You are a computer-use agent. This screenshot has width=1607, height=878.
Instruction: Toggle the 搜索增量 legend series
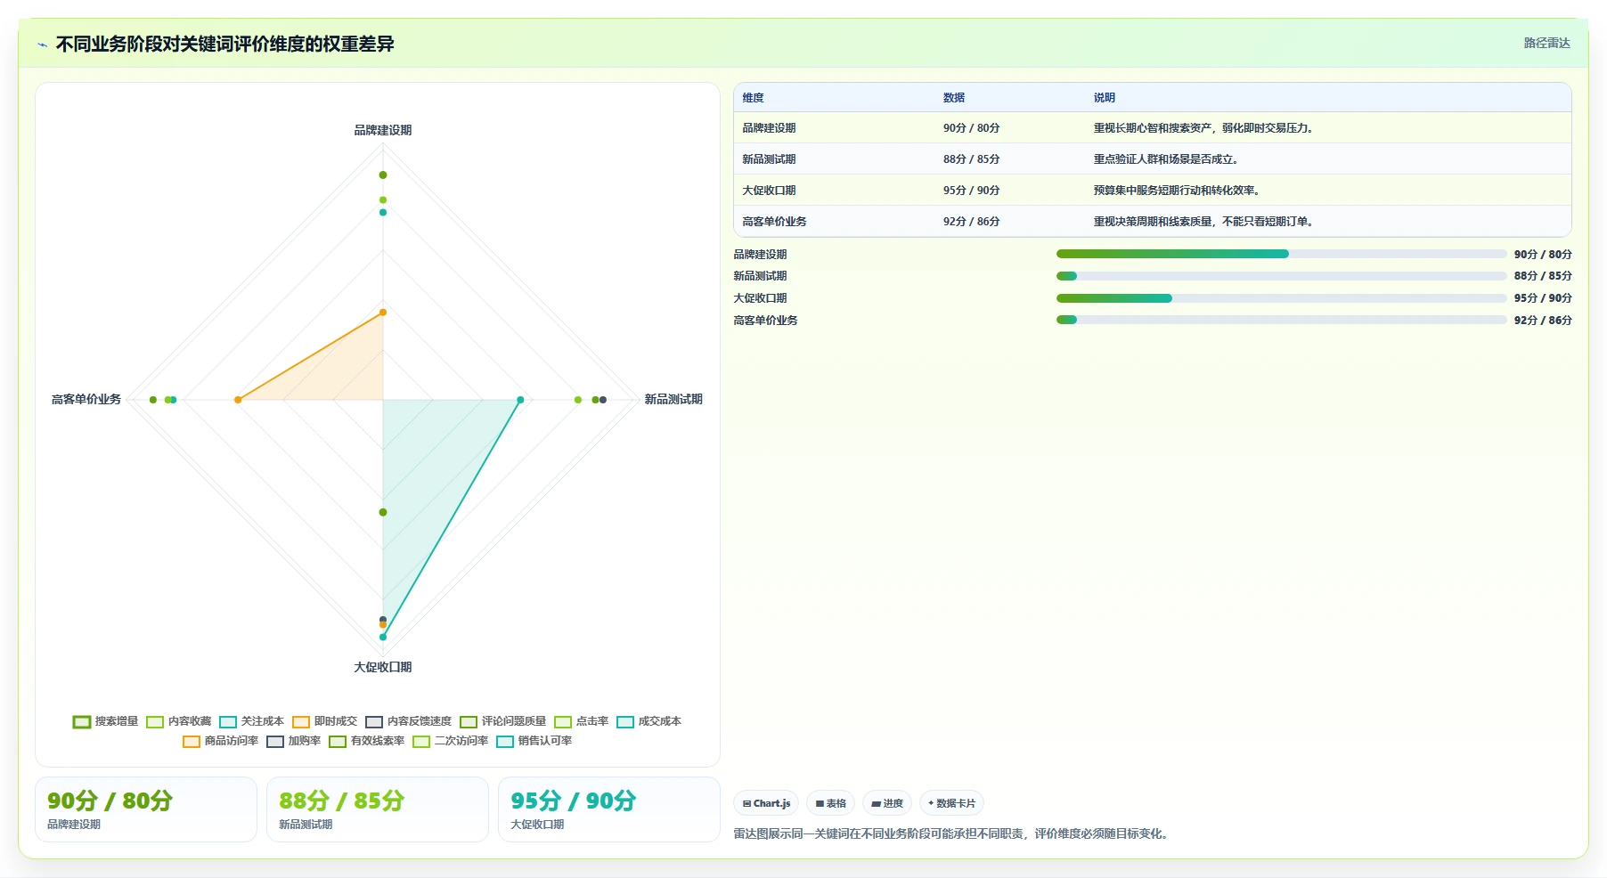pos(106,721)
